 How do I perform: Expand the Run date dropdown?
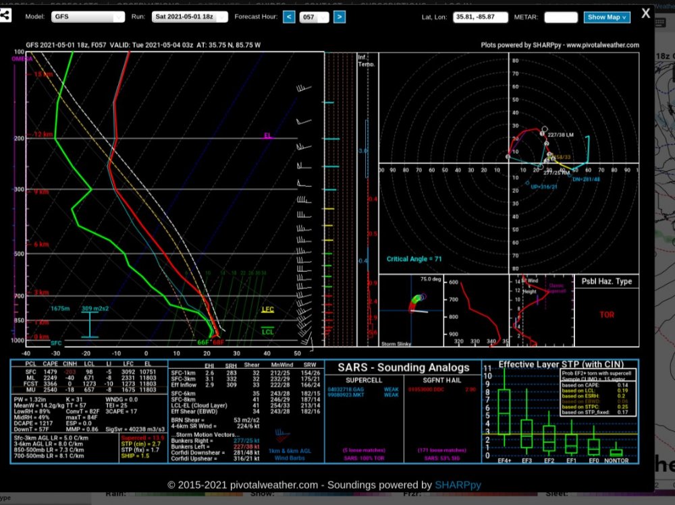[x=190, y=17]
